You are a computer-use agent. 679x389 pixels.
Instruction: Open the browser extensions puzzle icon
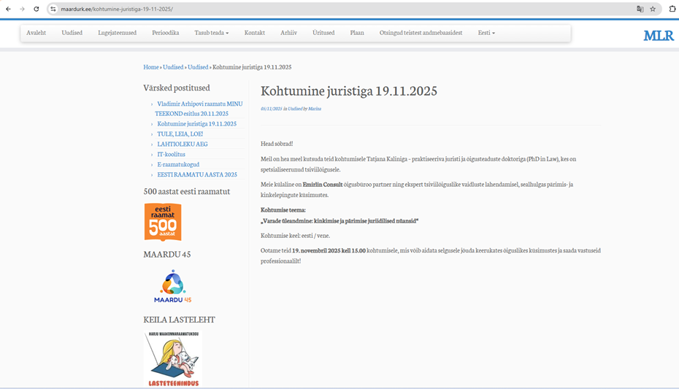(x=672, y=9)
